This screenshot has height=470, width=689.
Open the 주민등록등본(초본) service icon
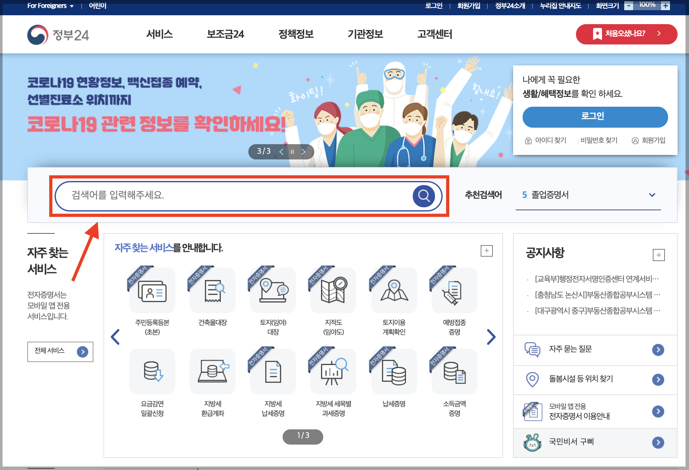[x=152, y=291]
